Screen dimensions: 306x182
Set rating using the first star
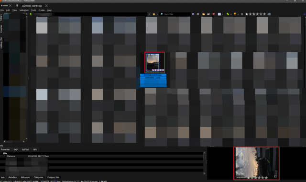(x=247, y=14)
